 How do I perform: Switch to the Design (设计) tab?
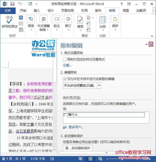pos(51,11)
